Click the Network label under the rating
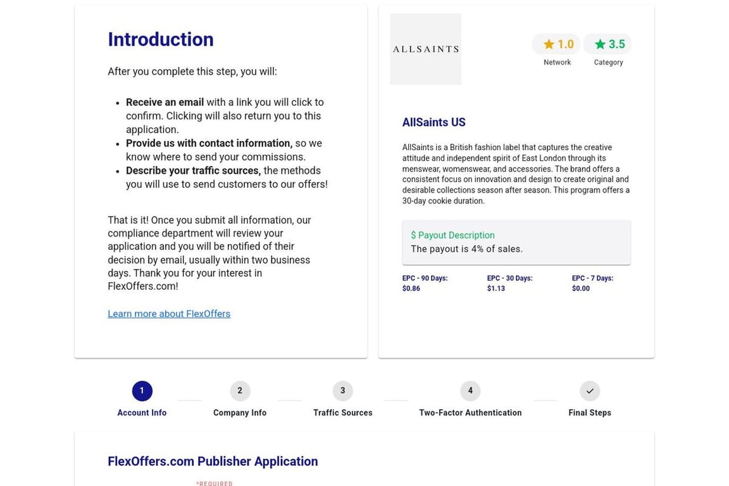This screenshot has width=729, height=486. coord(557,62)
